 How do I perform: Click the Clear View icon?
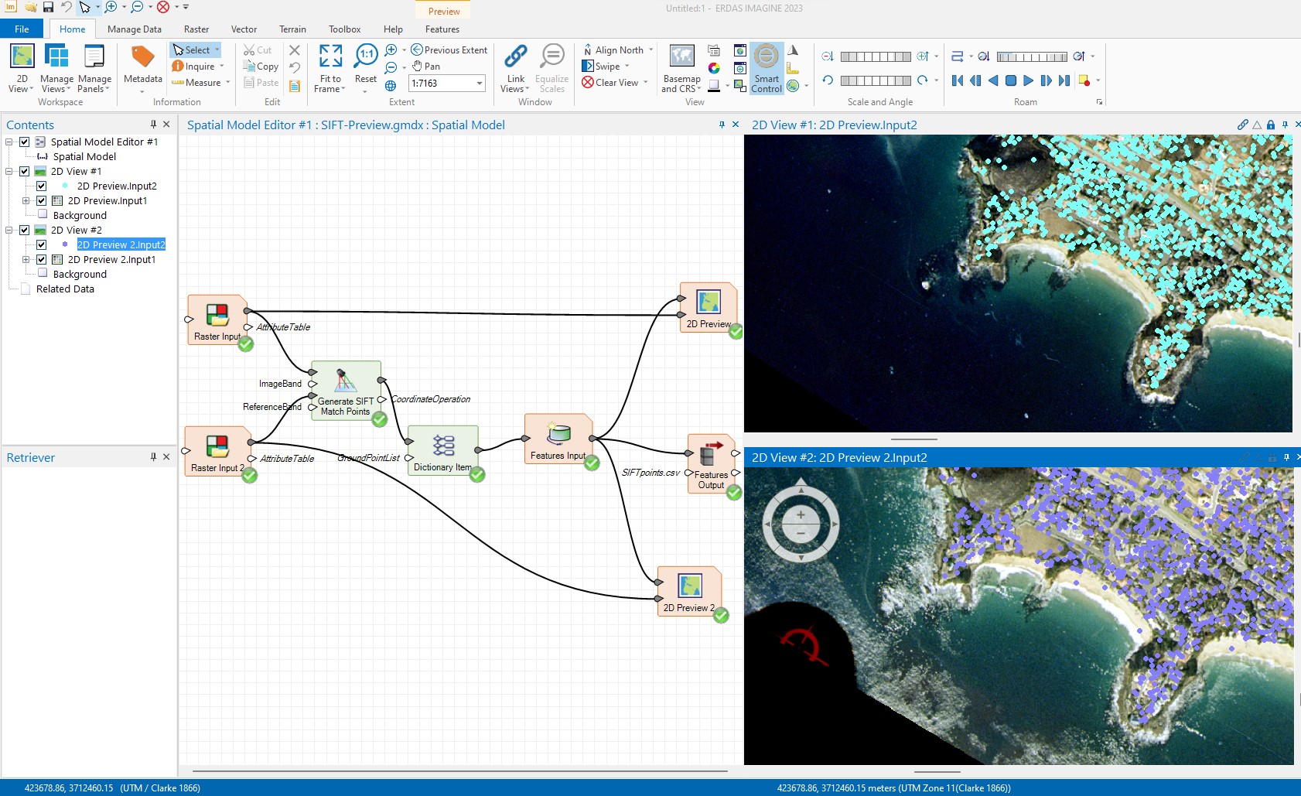(589, 82)
